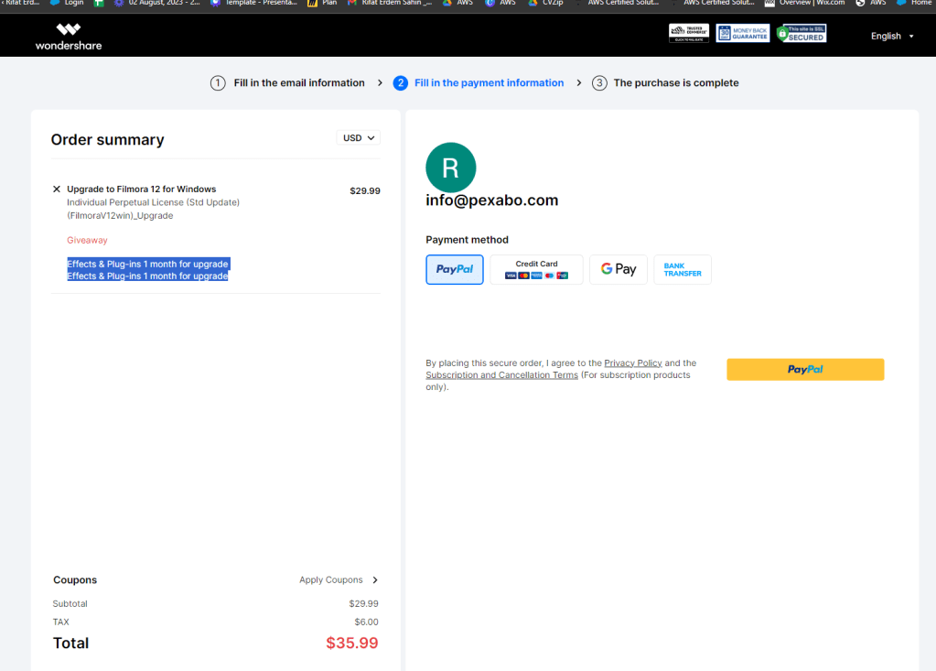Click the Trusted Commerce badge
Screen dimensions: 936x671
coord(689,34)
